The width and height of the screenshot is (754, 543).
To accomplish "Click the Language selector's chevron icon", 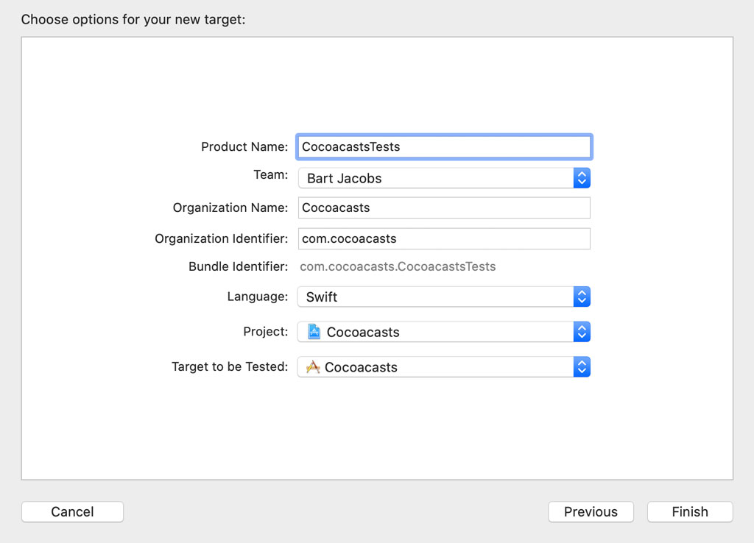I will tap(581, 297).
